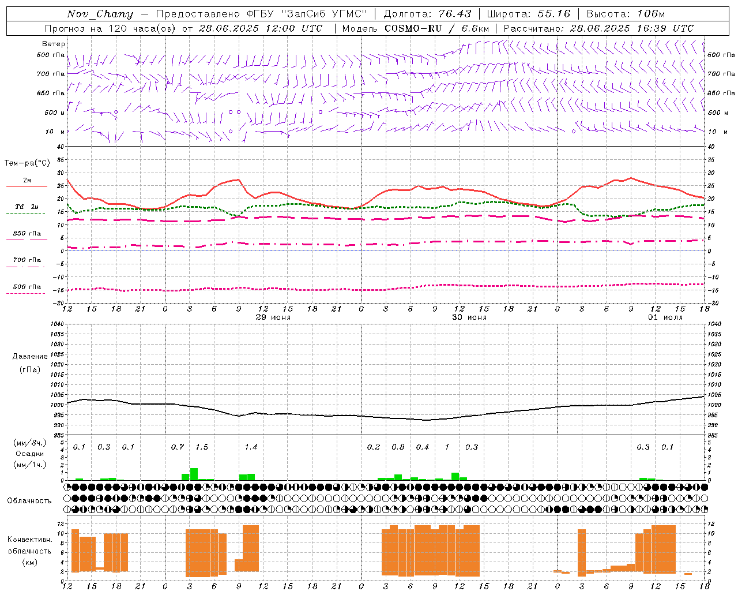
Task: Click the precipitation value 0.4
Action: tap(423, 447)
